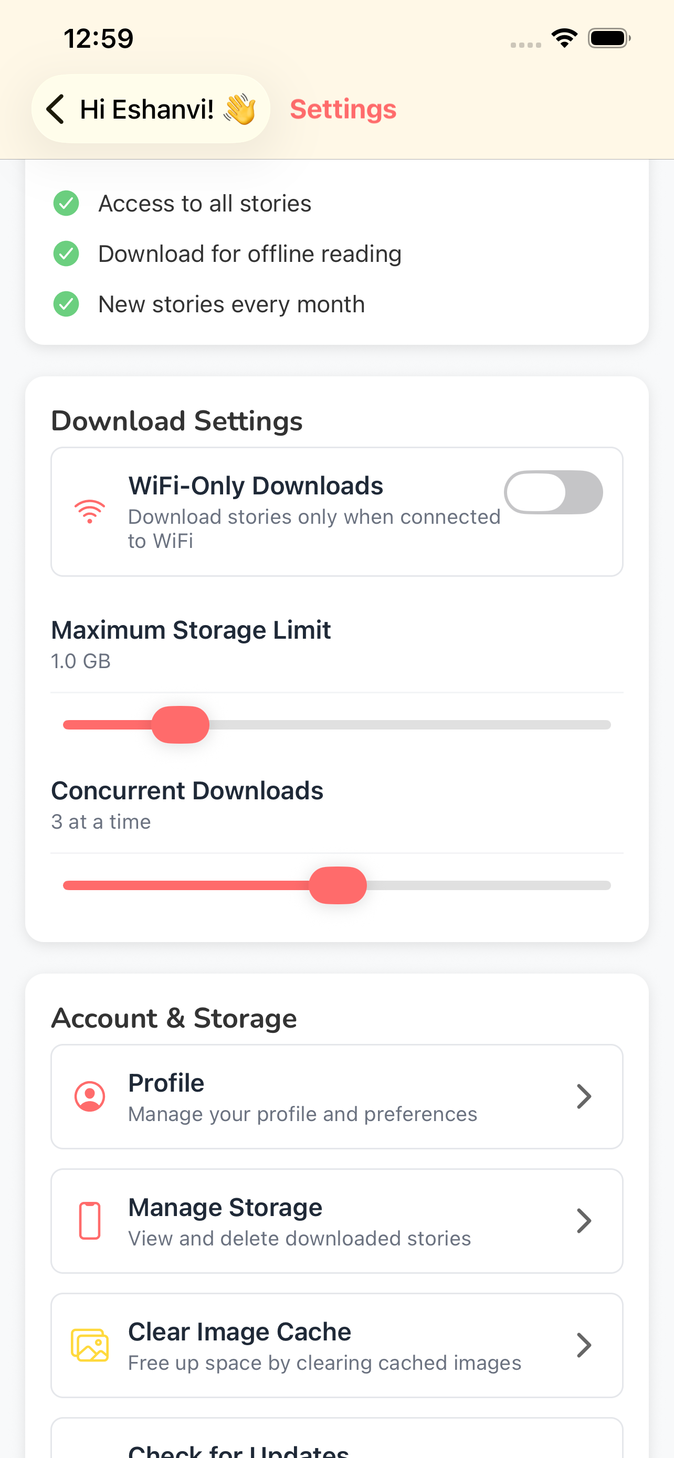The height and width of the screenshot is (1458, 674).
Task: Tap checkmark next to Download for offline reading
Action: tap(66, 253)
